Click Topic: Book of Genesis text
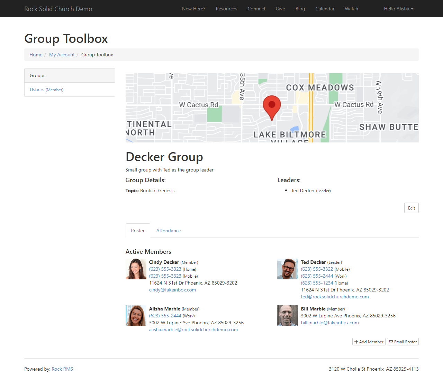The image size is (443, 390). coord(150,191)
